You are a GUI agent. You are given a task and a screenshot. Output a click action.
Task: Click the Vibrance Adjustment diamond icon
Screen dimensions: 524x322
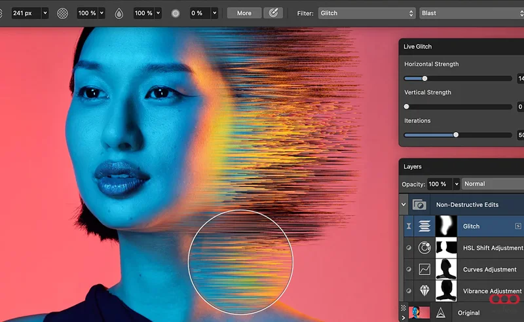(x=423, y=291)
